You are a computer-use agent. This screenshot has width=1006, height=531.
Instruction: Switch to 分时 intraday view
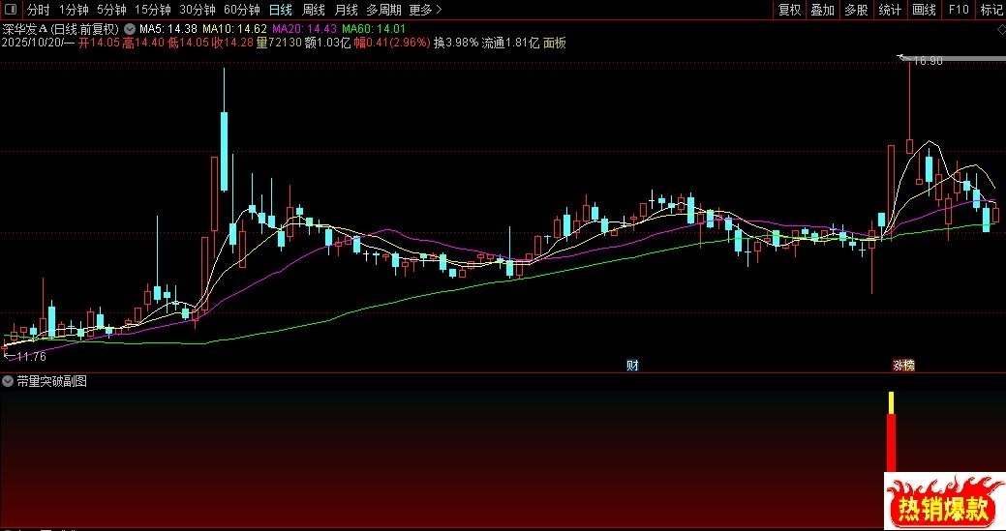(39, 10)
